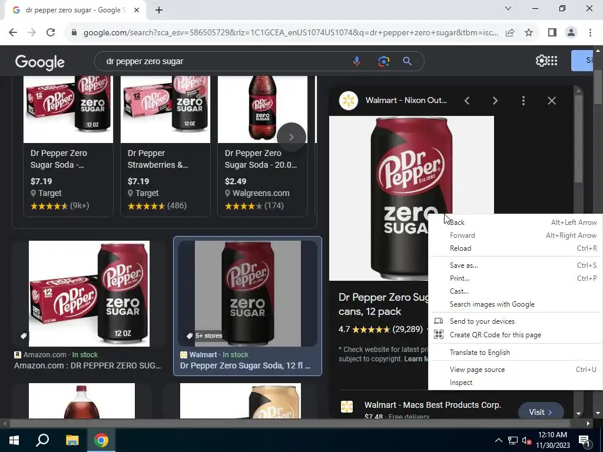Select Send to your devices

click(x=515, y=321)
